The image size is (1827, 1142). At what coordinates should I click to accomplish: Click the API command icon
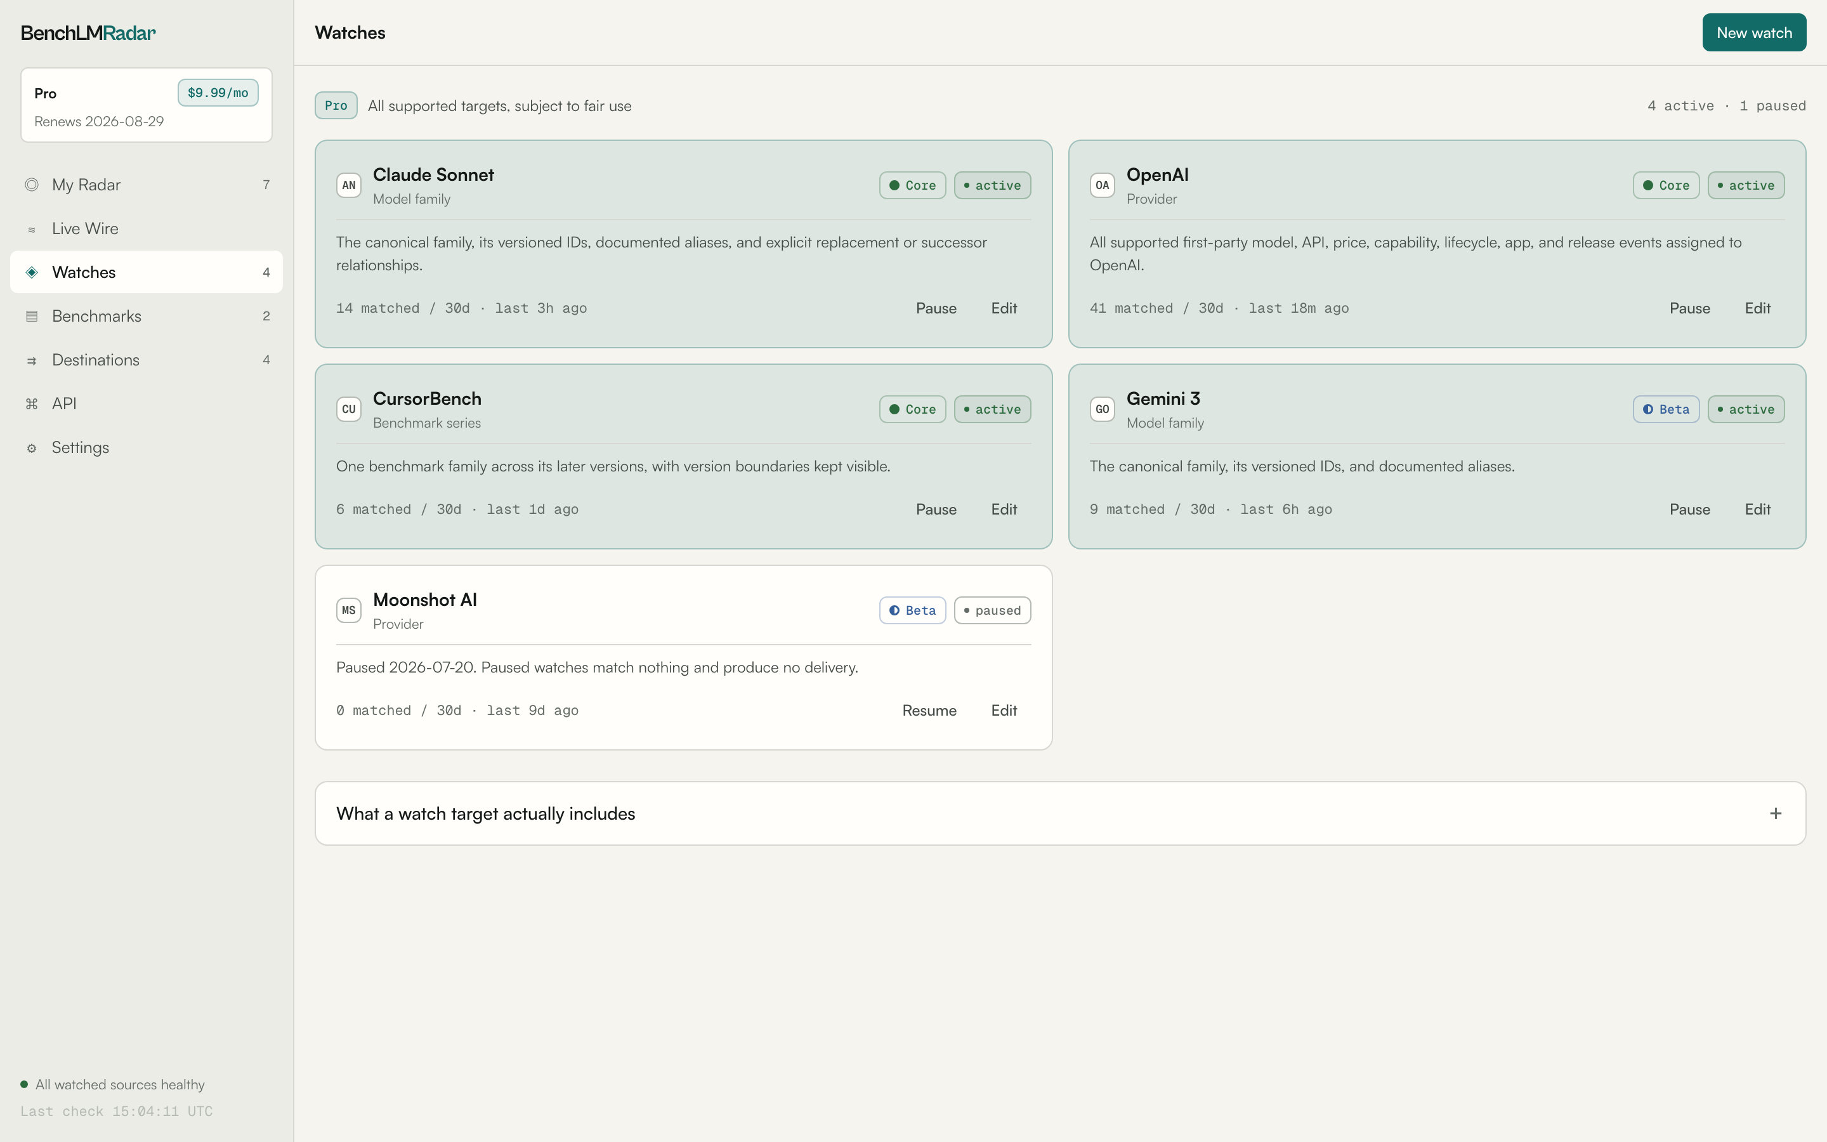[x=32, y=404]
